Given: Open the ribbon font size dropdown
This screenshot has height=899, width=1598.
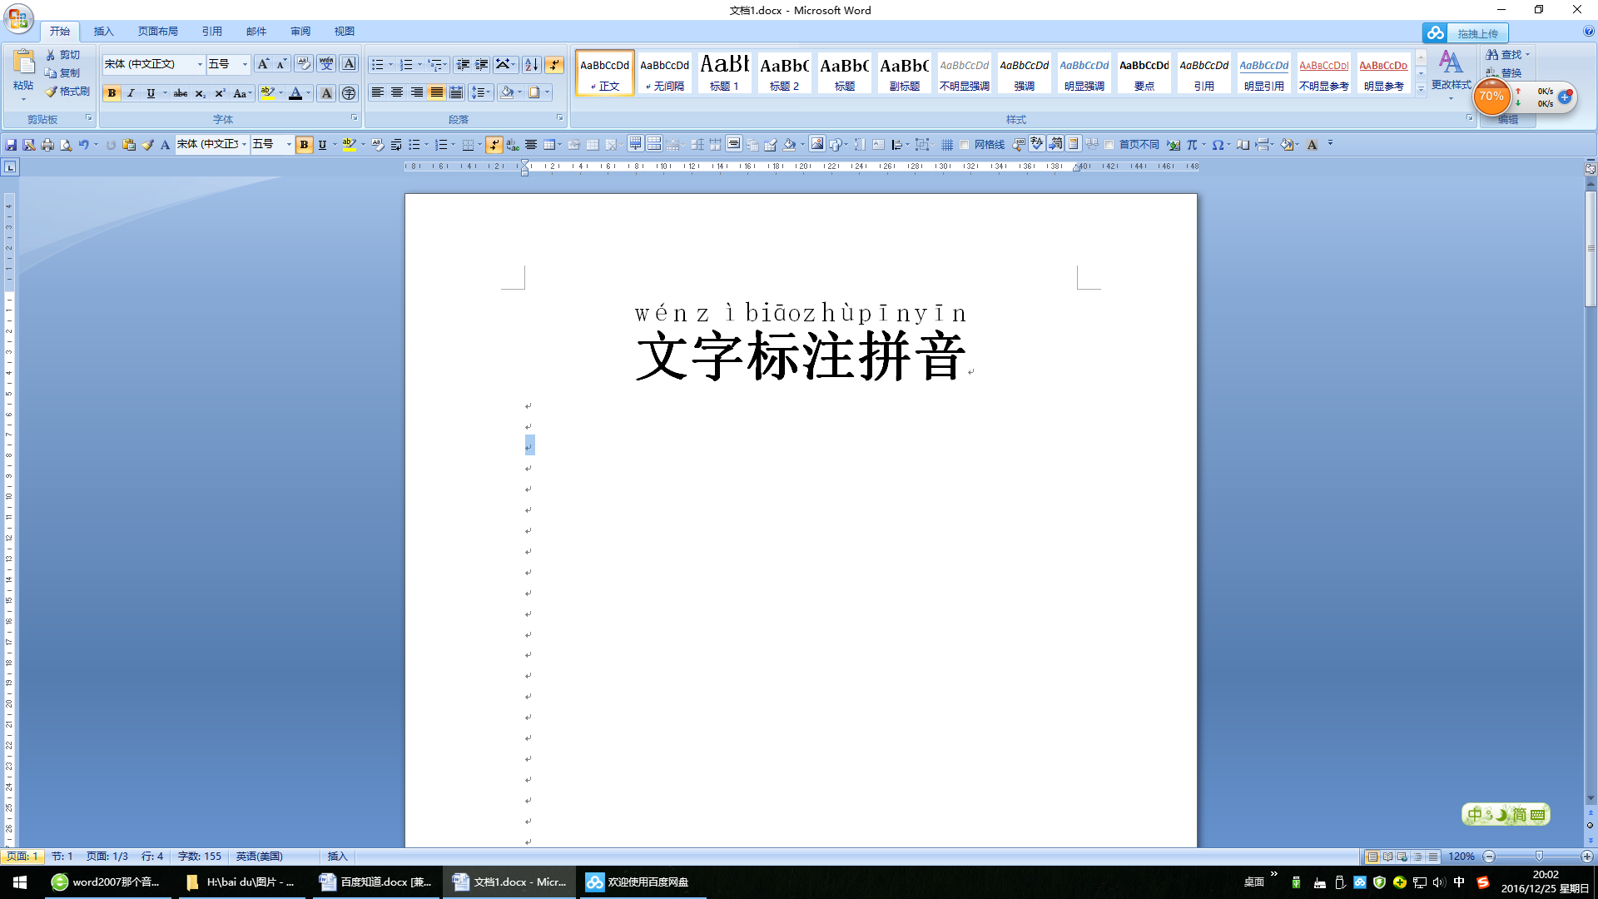Looking at the screenshot, I should 245,64.
